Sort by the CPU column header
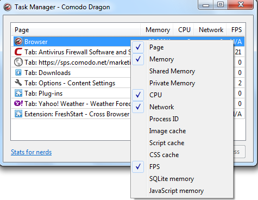Viewport: 258px width, 200px height. (184, 30)
